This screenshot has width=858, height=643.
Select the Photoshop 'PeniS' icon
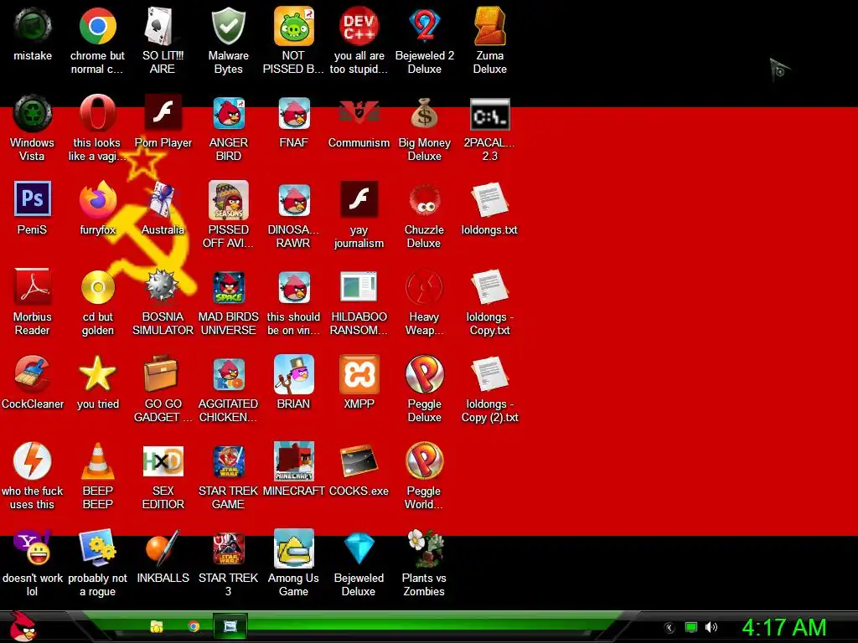[x=33, y=199]
